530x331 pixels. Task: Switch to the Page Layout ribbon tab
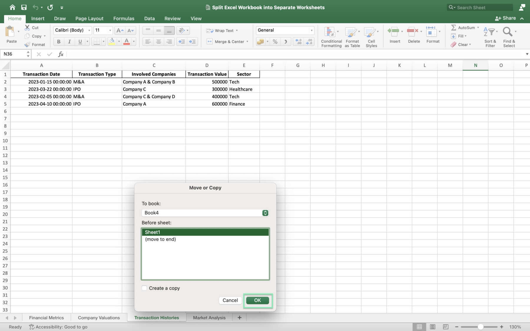click(x=89, y=19)
